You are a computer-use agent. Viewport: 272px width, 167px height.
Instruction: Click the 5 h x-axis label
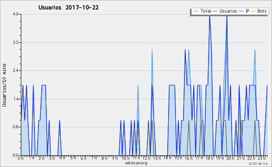73,158
